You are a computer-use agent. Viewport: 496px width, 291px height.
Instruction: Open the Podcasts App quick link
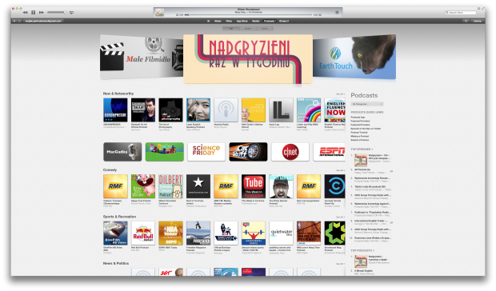tap(358, 118)
